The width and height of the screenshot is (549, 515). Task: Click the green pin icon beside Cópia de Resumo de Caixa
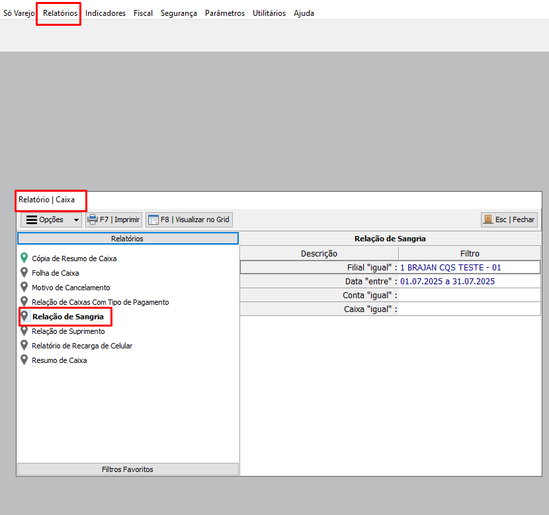pos(24,258)
